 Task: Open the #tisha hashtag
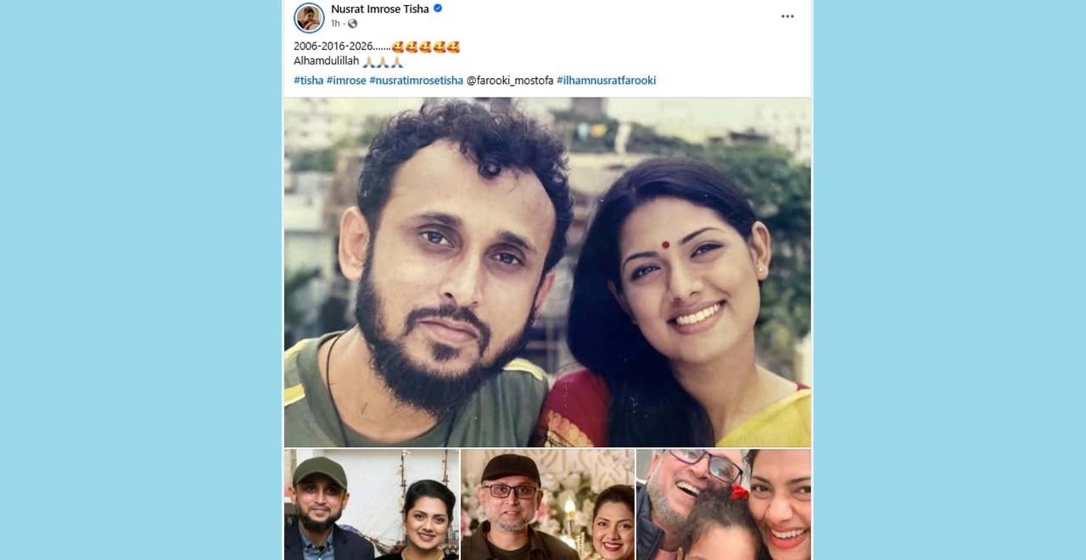(308, 81)
